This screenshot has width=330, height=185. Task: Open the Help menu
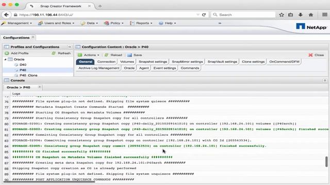point(168,23)
